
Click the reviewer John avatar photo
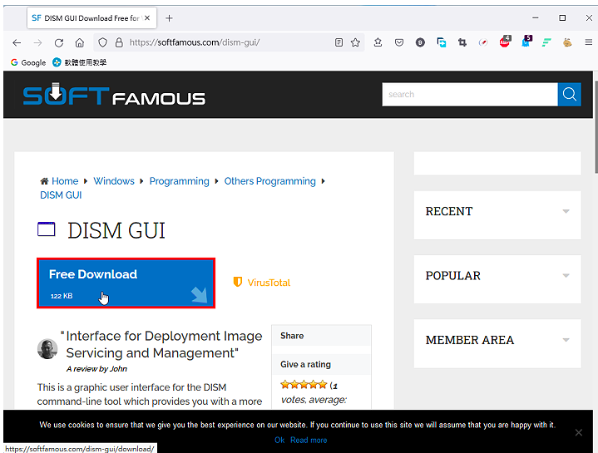point(47,348)
